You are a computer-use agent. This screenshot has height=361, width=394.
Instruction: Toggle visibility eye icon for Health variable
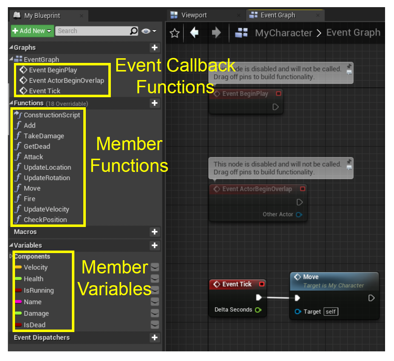coord(154,279)
